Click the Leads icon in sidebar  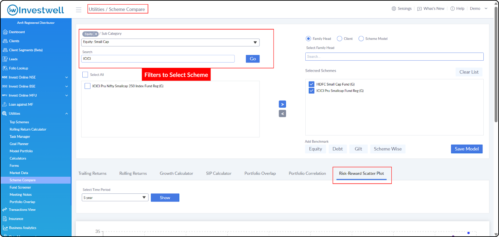5,59
